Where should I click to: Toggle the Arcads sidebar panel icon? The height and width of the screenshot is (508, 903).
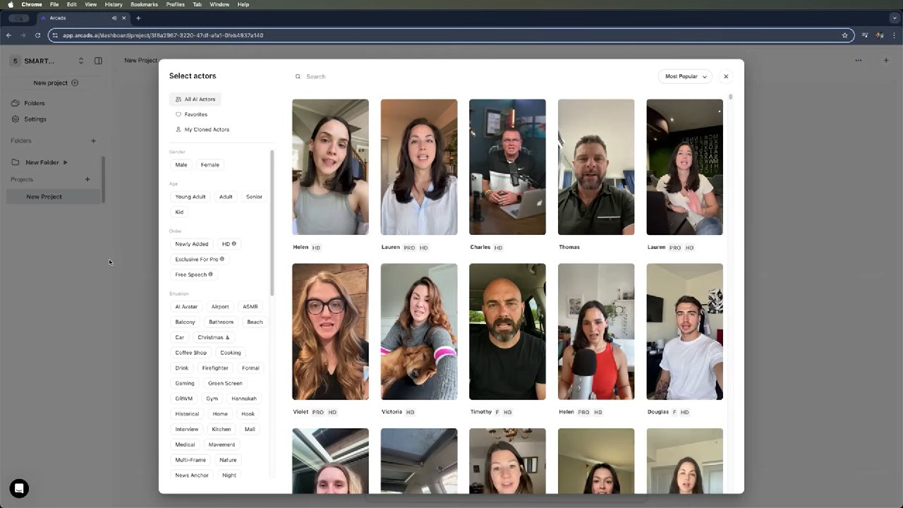98,61
